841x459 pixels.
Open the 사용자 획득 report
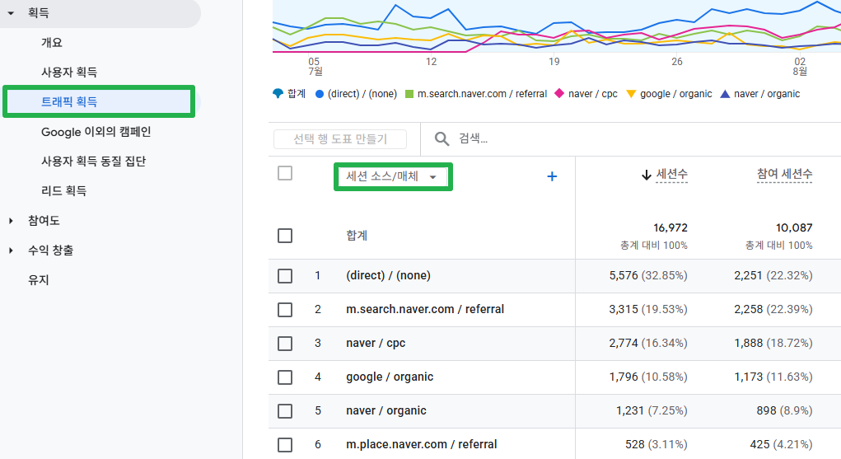[69, 72]
